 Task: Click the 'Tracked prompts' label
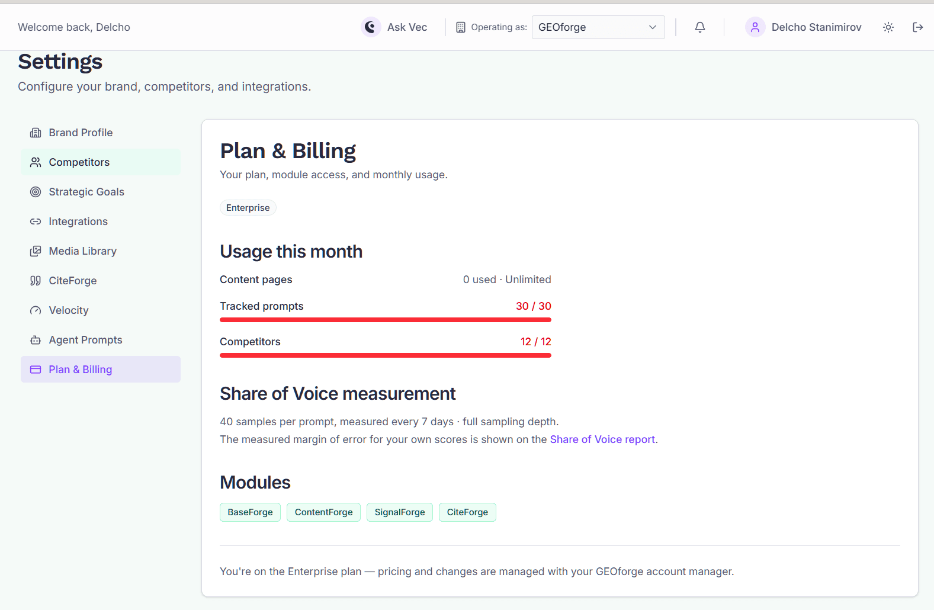point(261,306)
